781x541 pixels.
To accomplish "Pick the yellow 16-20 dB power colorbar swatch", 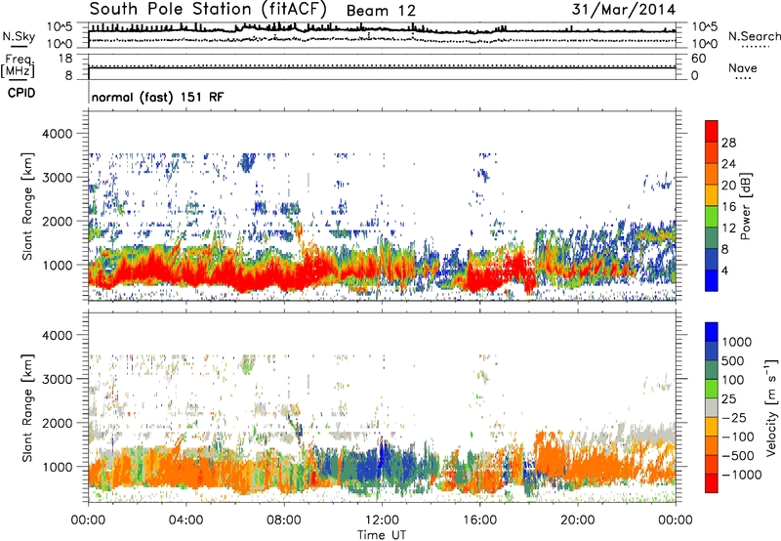I will (712, 194).
